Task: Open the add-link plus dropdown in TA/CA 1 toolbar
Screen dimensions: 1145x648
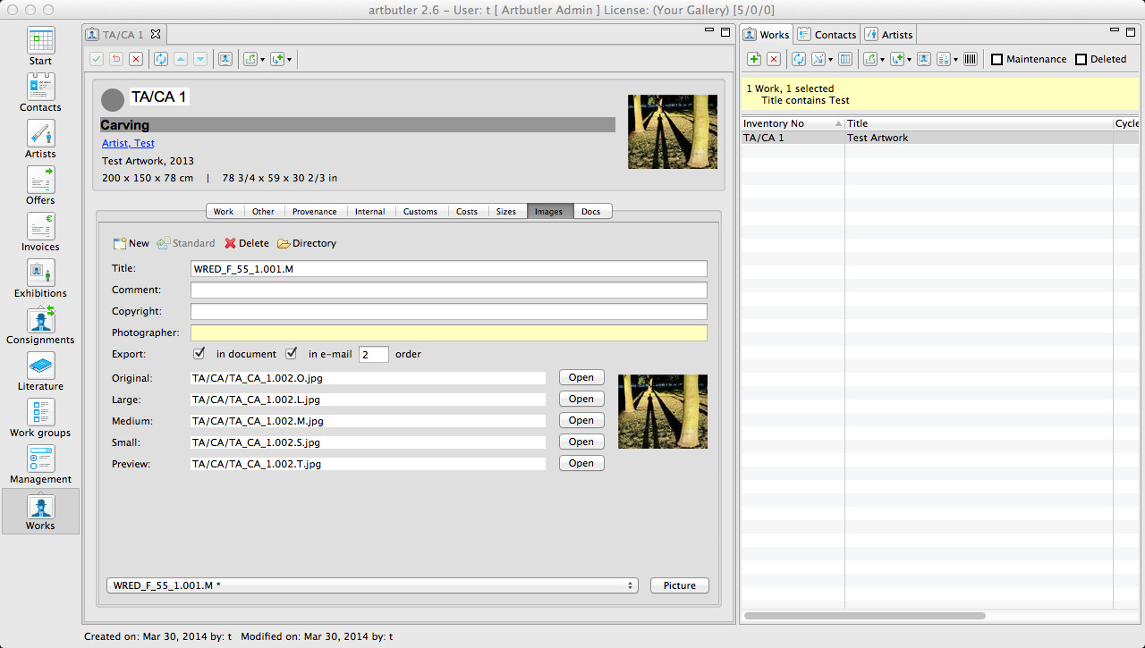Action: point(289,60)
